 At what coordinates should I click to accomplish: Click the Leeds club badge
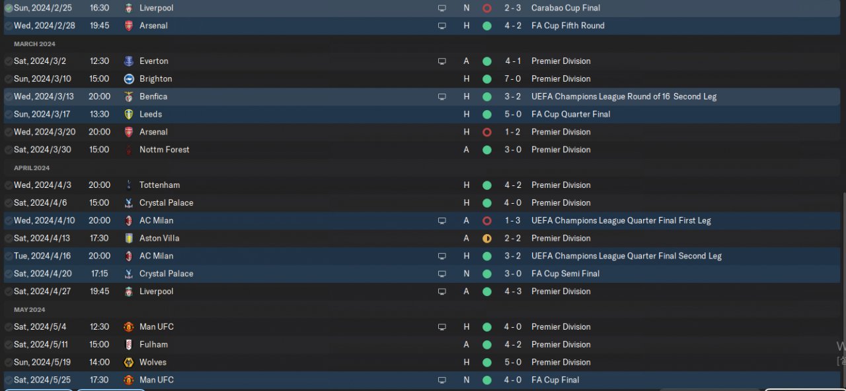(x=128, y=115)
